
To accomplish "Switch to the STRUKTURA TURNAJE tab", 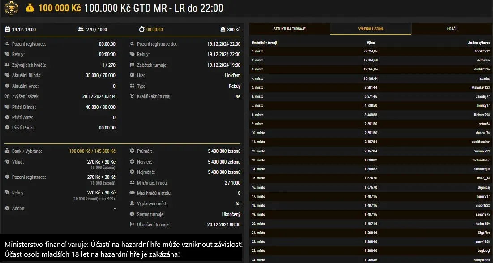I will (x=290, y=28).
